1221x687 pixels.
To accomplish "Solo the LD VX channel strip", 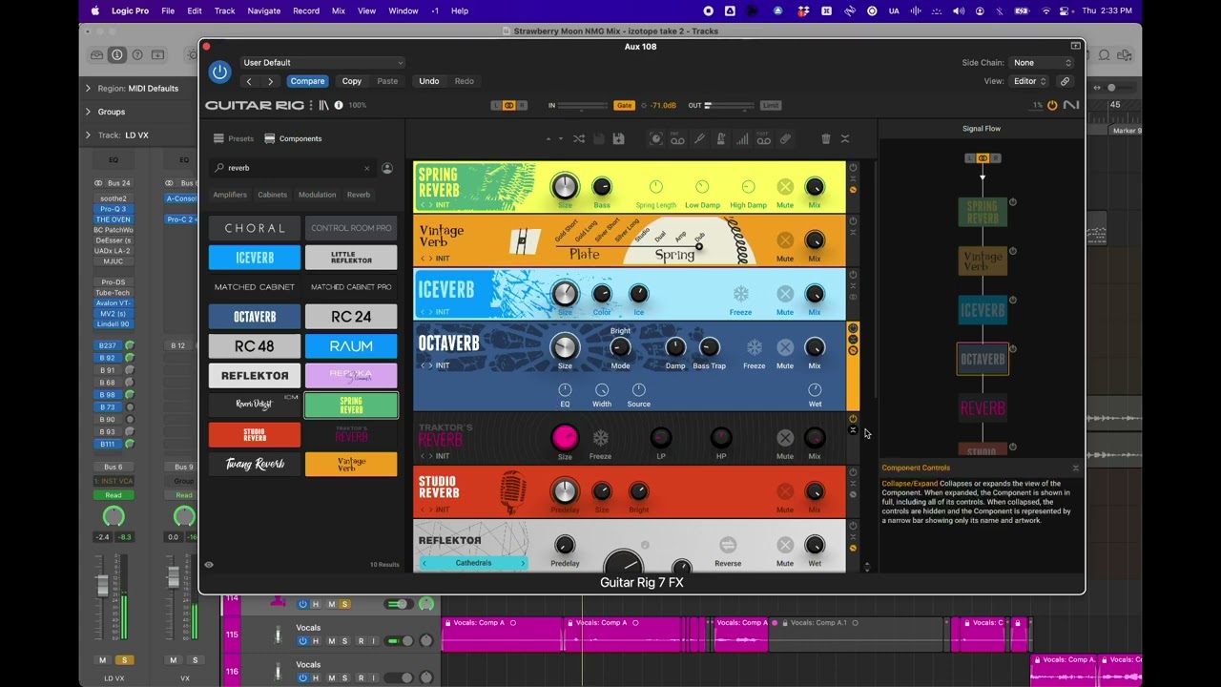I will pyautogui.click(x=123, y=660).
